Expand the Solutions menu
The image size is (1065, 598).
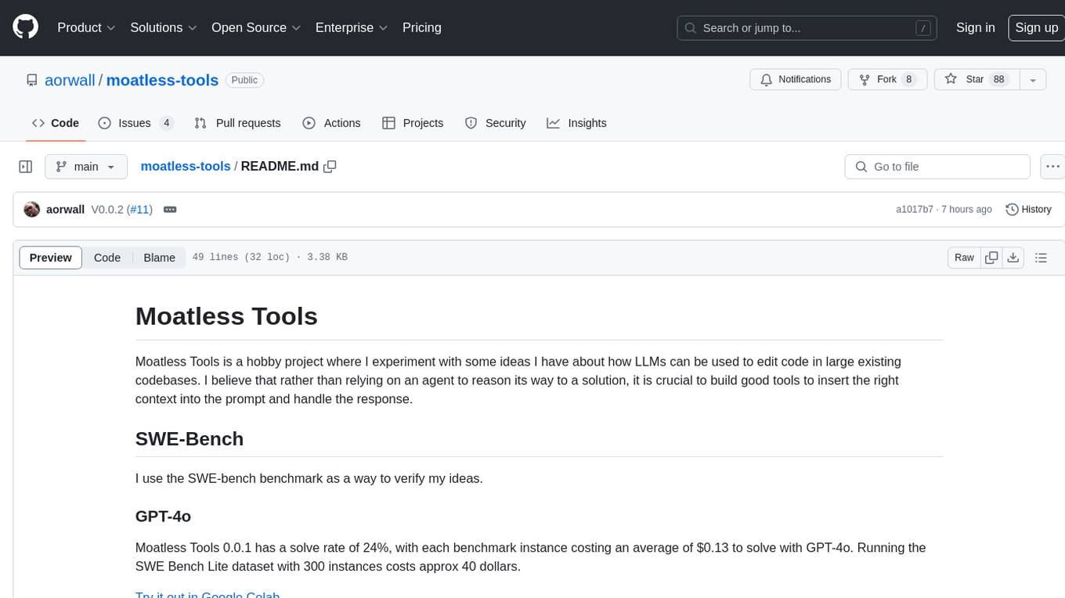pos(163,27)
